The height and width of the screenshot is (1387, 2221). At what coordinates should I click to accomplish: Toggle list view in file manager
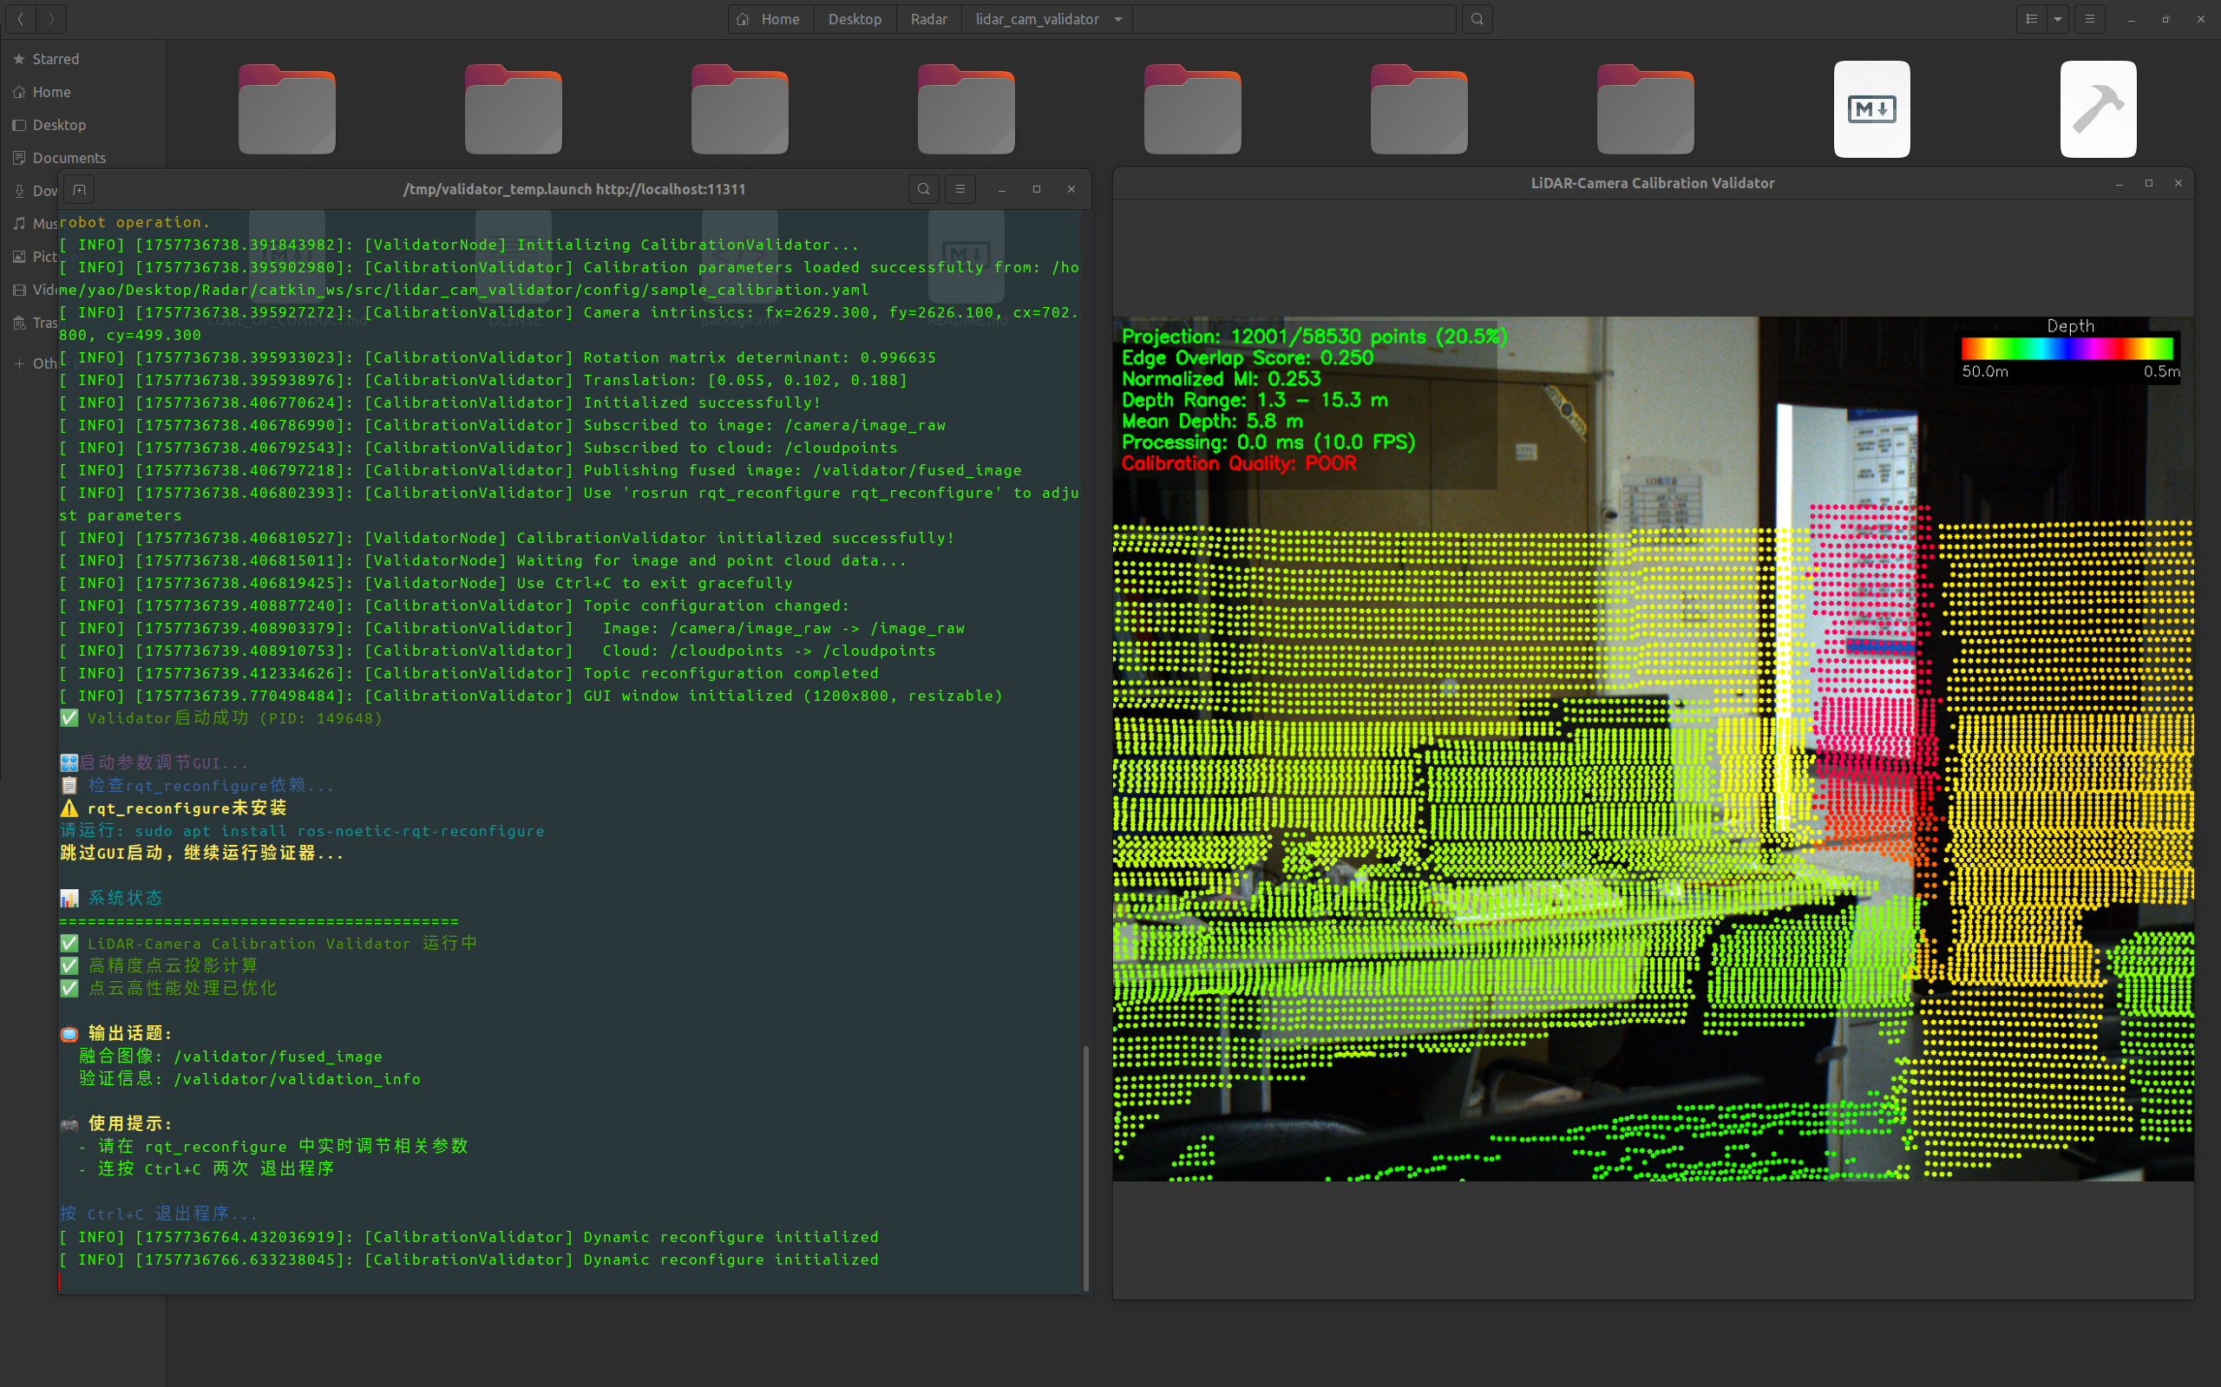tap(2032, 19)
